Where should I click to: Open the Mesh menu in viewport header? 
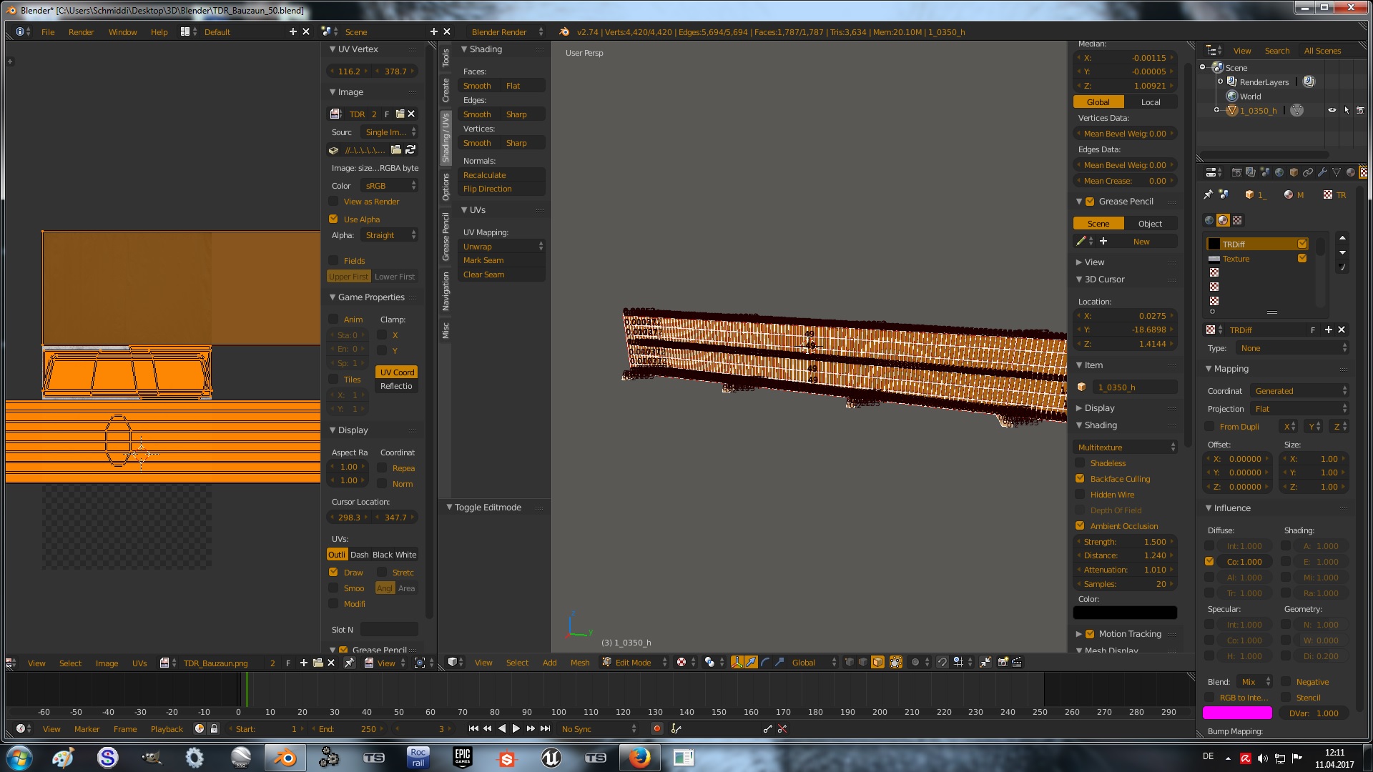coord(579,662)
